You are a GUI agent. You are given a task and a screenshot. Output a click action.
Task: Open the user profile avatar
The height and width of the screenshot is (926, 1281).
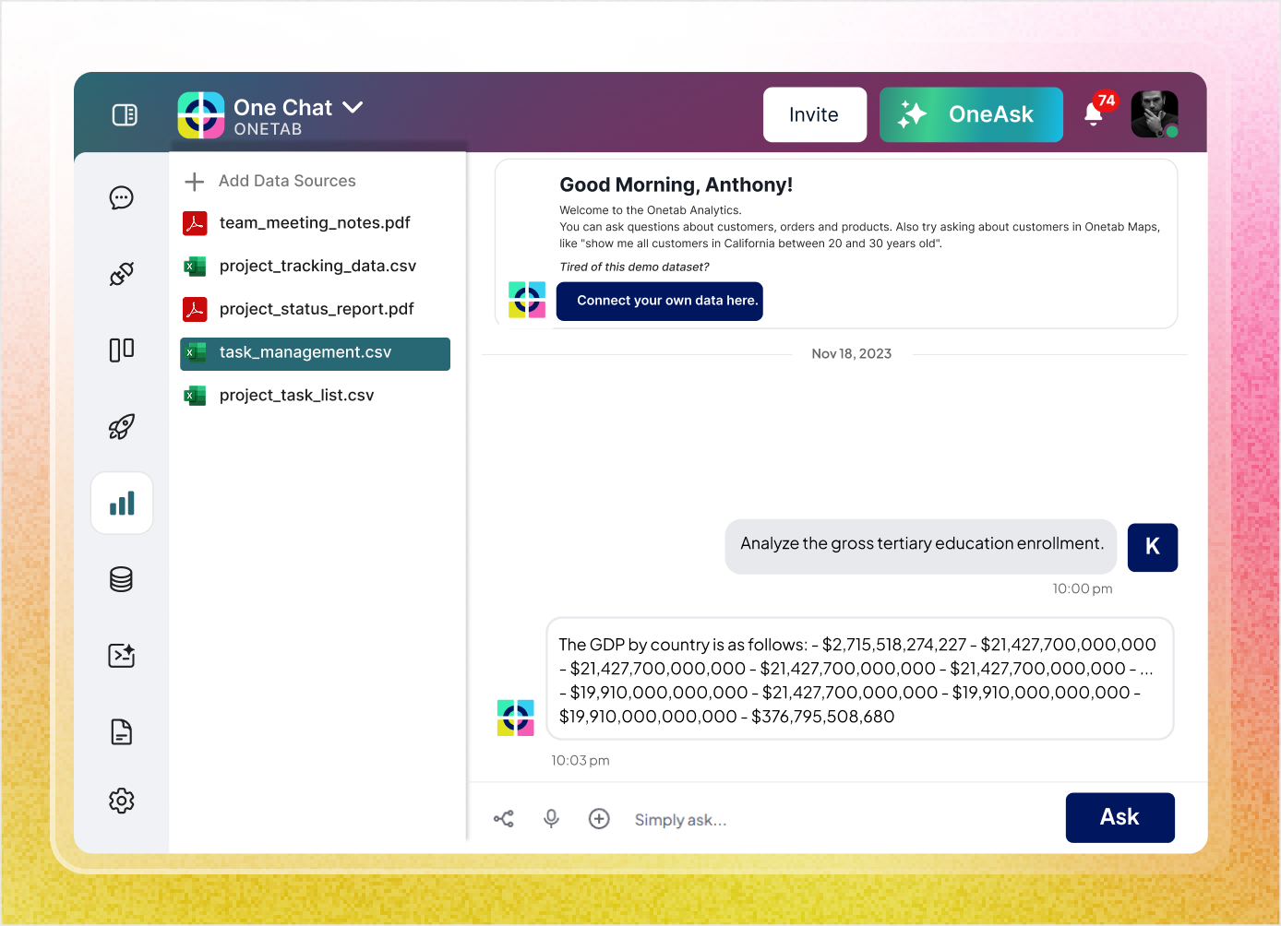1155,114
